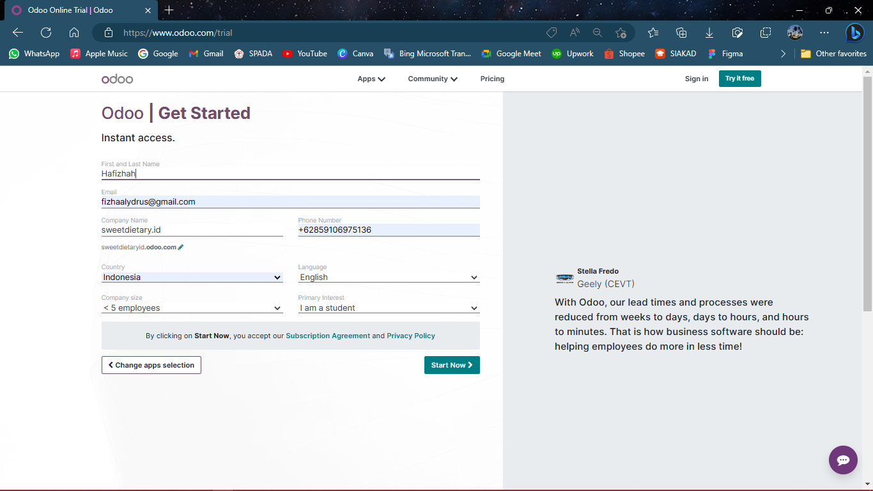
Task: Open Other favorites folder
Action: click(x=833, y=54)
